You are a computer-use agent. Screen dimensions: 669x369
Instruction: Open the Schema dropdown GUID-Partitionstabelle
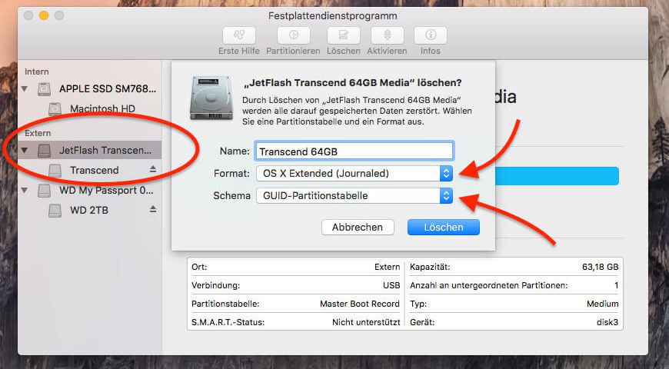click(x=354, y=196)
